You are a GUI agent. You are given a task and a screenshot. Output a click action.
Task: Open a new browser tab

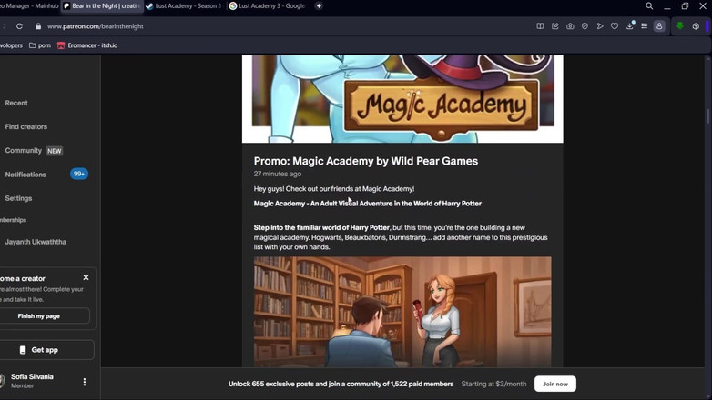(x=319, y=6)
